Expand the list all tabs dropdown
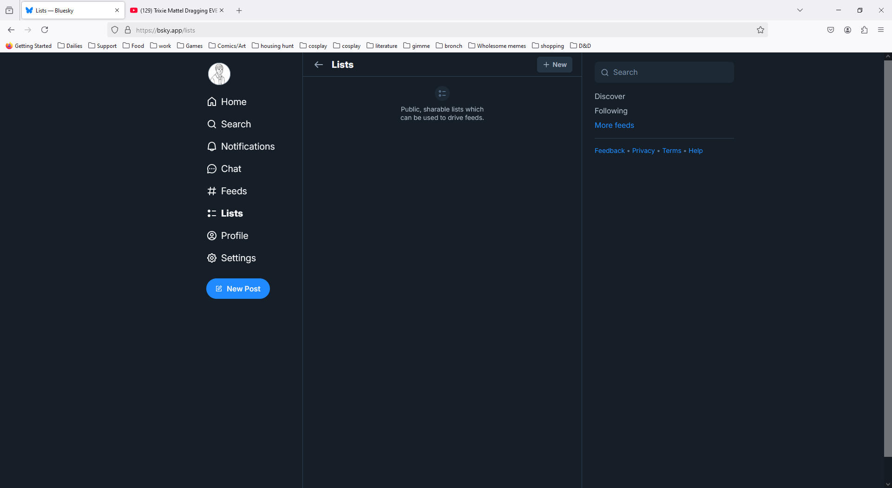 [x=800, y=10]
